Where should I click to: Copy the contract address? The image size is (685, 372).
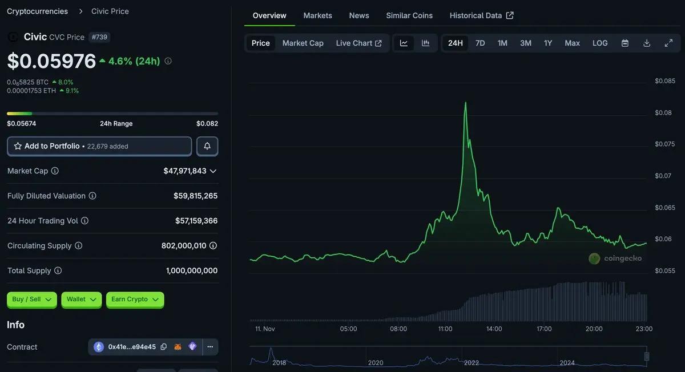164,347
